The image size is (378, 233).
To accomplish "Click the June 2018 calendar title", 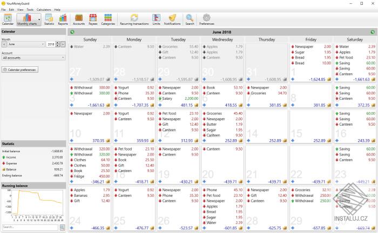I will coord(222,32).
